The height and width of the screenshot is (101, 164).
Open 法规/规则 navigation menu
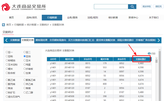(x=93, y=17)
